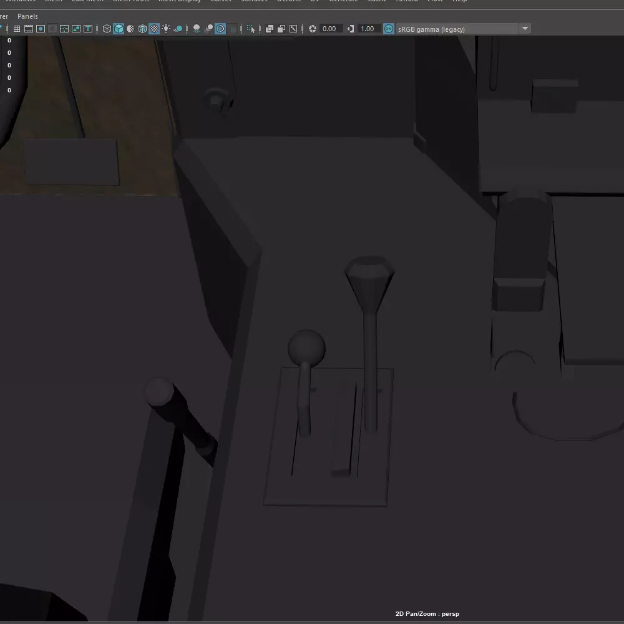Image resolution: width=624 pixels, height=624 pixels.
Task: Toggle X-Ray display icon
Action: pos(270,29)
